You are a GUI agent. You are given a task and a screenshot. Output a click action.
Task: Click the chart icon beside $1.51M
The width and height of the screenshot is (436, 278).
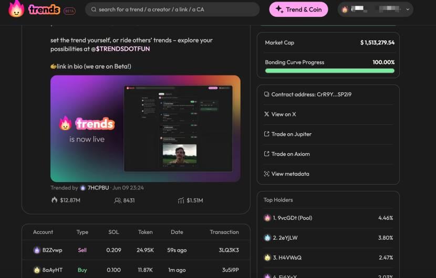(181, 200)
